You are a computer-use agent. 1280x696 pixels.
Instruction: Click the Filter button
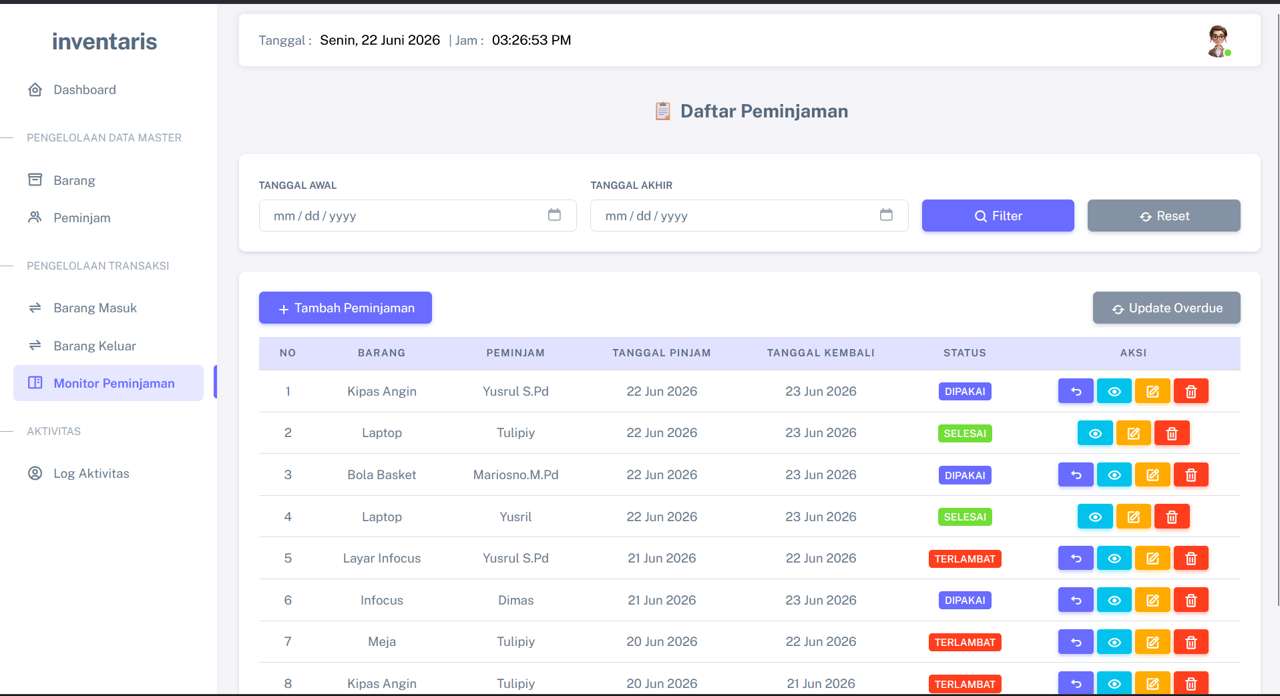point(998,216)
